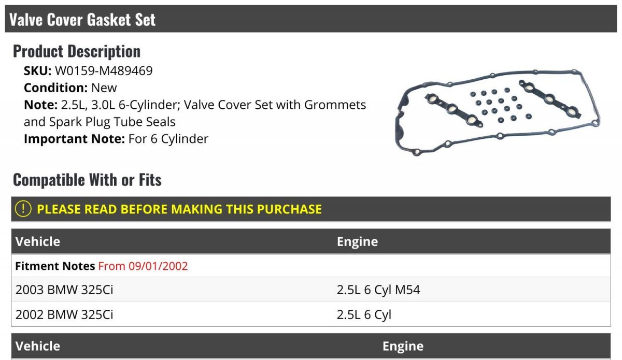Click the Product Description heading
Image resolution: width=622 pixels, height=360 pixels.
77,51
